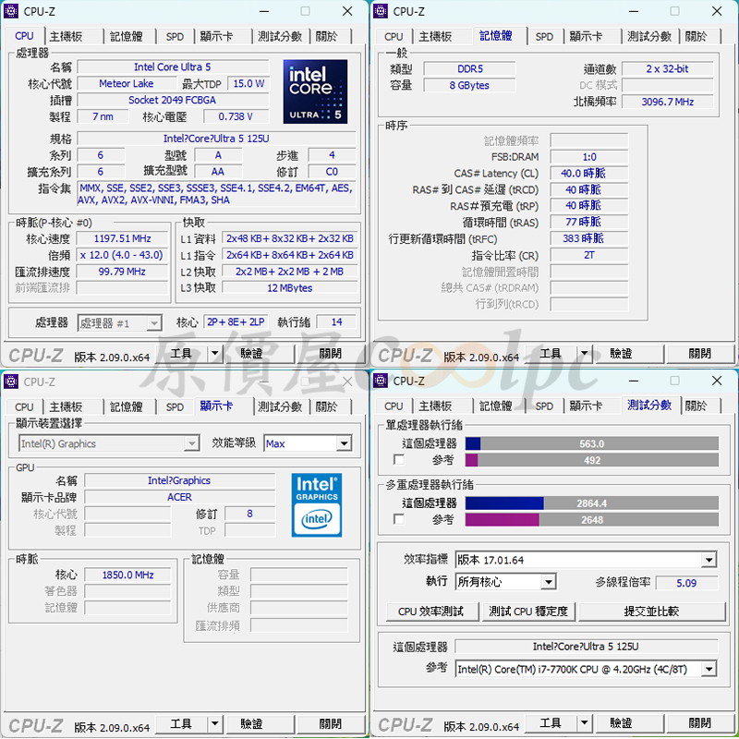
Task: Click the GPU core clock 1850.0 MHz
Action: click(127, 575)
